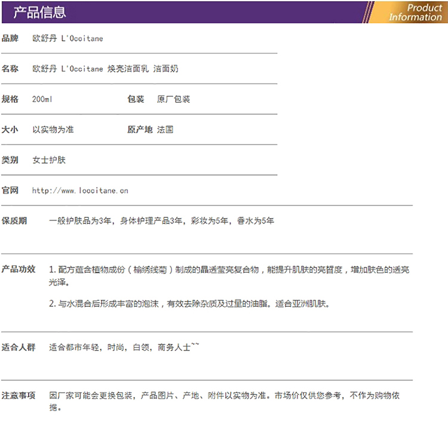This screenshot has height=424, width=448.
Task: Click the 名称 label
Action: (x=10, y=69)
